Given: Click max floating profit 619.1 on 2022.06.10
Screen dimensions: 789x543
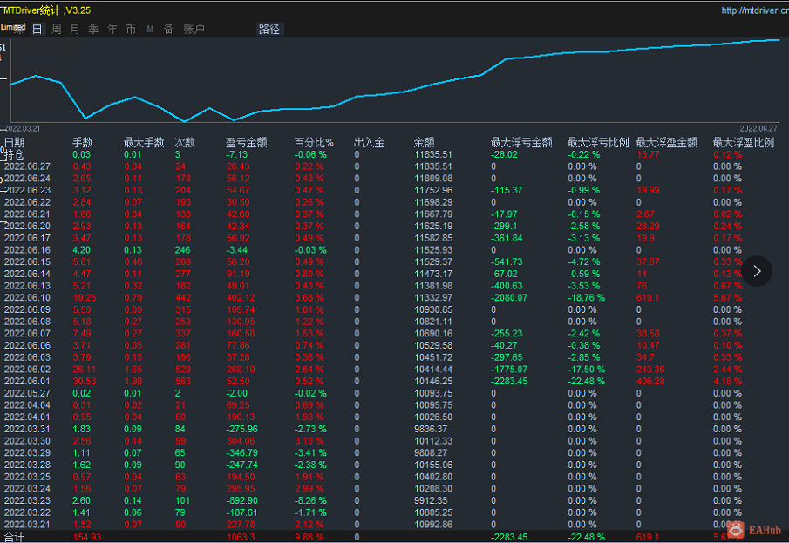Looking at the screenshot, I should point(647,298).
